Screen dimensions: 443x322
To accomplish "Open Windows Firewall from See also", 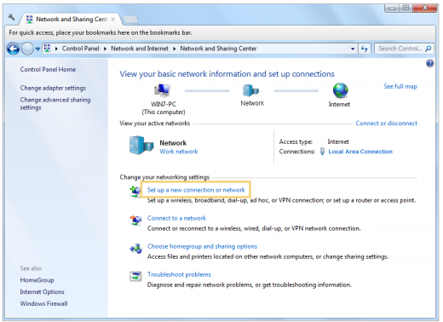I will (43, 303).
